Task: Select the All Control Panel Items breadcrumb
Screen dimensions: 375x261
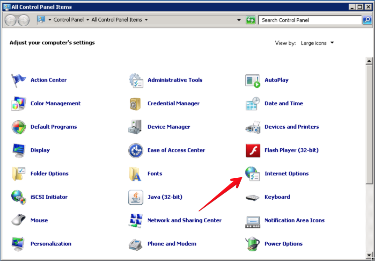Action: pos(117,20)
